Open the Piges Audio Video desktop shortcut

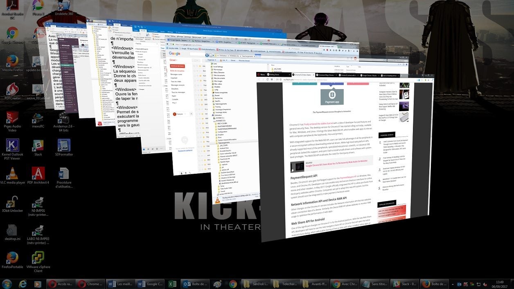tap(12, 122)
